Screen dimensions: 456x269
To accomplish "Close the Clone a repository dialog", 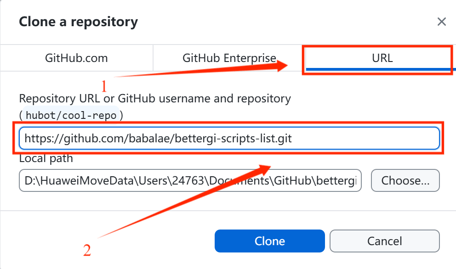I will tap(441, 22).
